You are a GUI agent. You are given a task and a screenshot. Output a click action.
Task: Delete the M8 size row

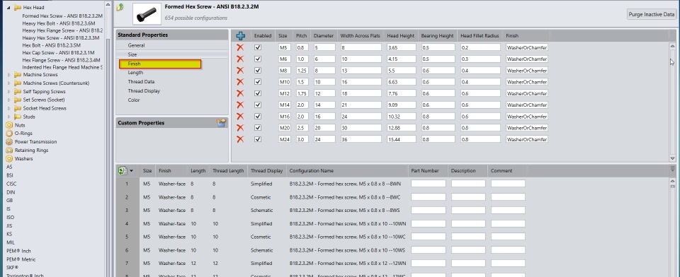(240, 70)
